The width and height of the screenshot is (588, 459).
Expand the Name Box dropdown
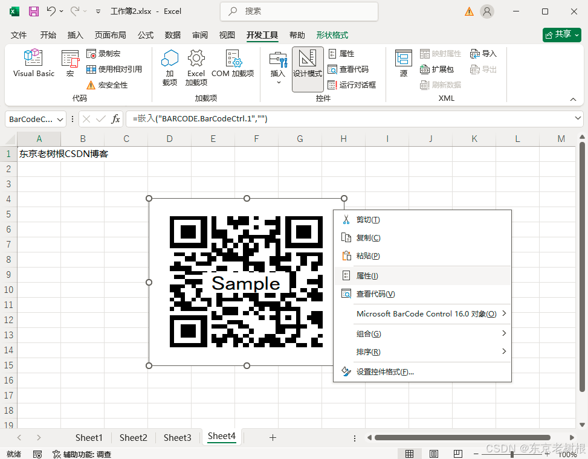[60, 120]
